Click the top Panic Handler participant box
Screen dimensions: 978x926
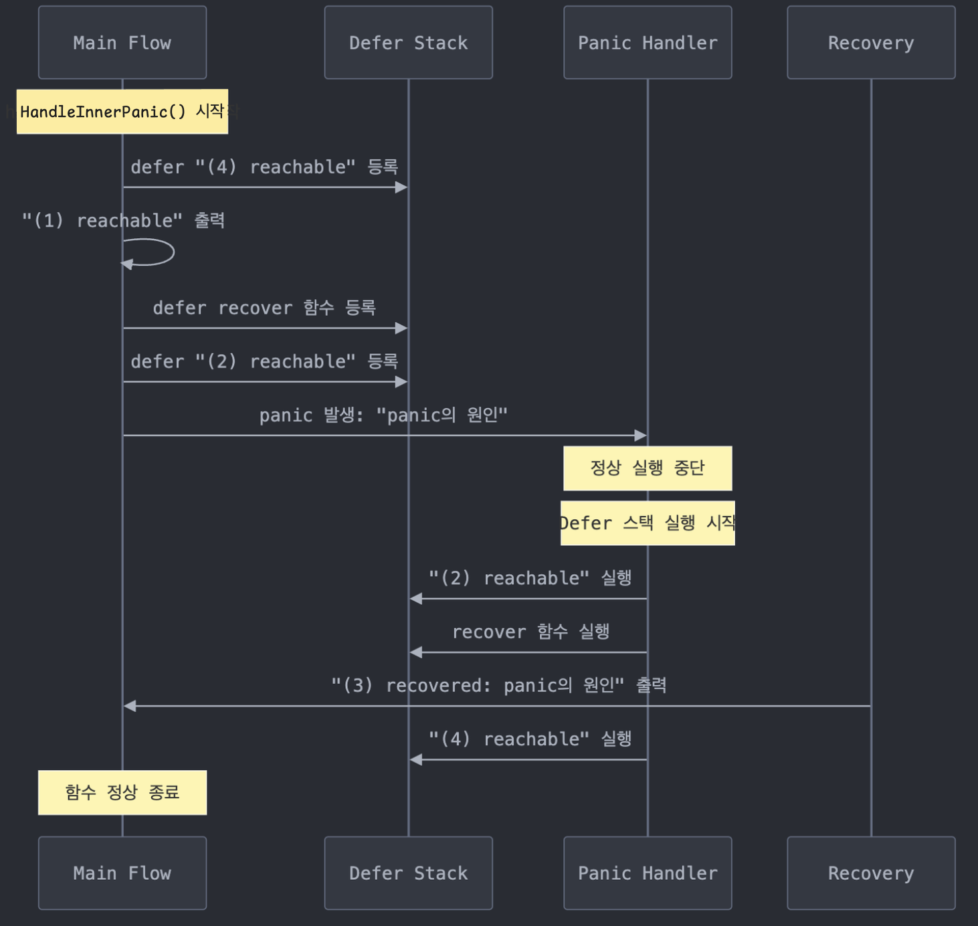pyautogui.click(x=647, y=43)
